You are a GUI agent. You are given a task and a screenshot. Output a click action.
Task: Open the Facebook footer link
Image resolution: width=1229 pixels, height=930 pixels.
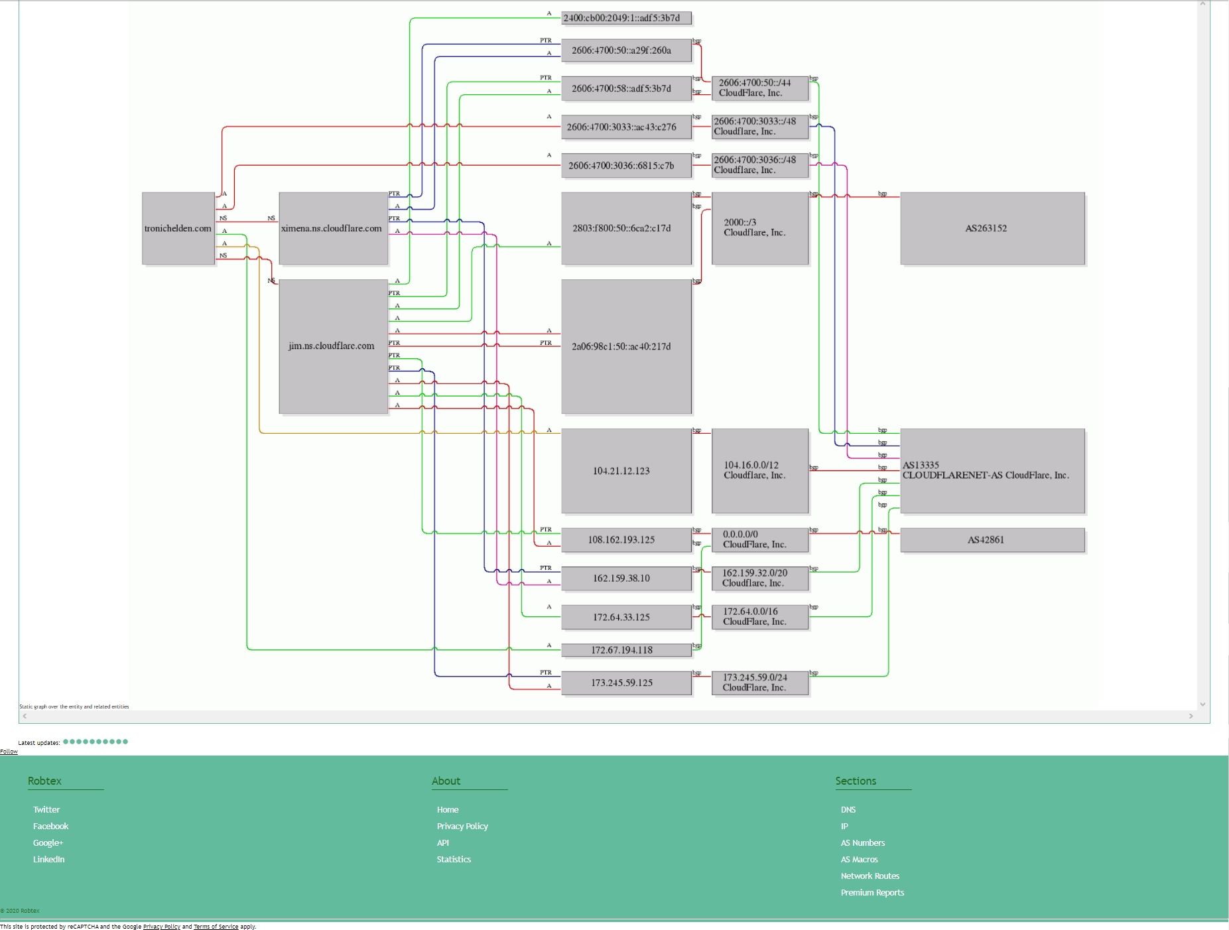click(x=50, y=827)
